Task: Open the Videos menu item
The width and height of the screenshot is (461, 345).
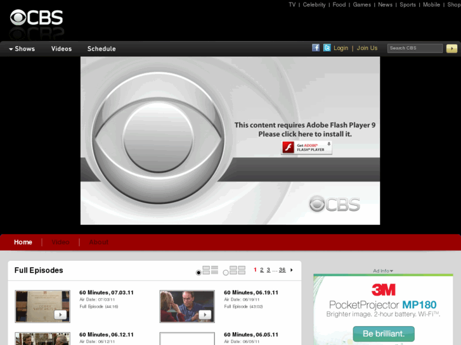Action: (x=62, y=49)
